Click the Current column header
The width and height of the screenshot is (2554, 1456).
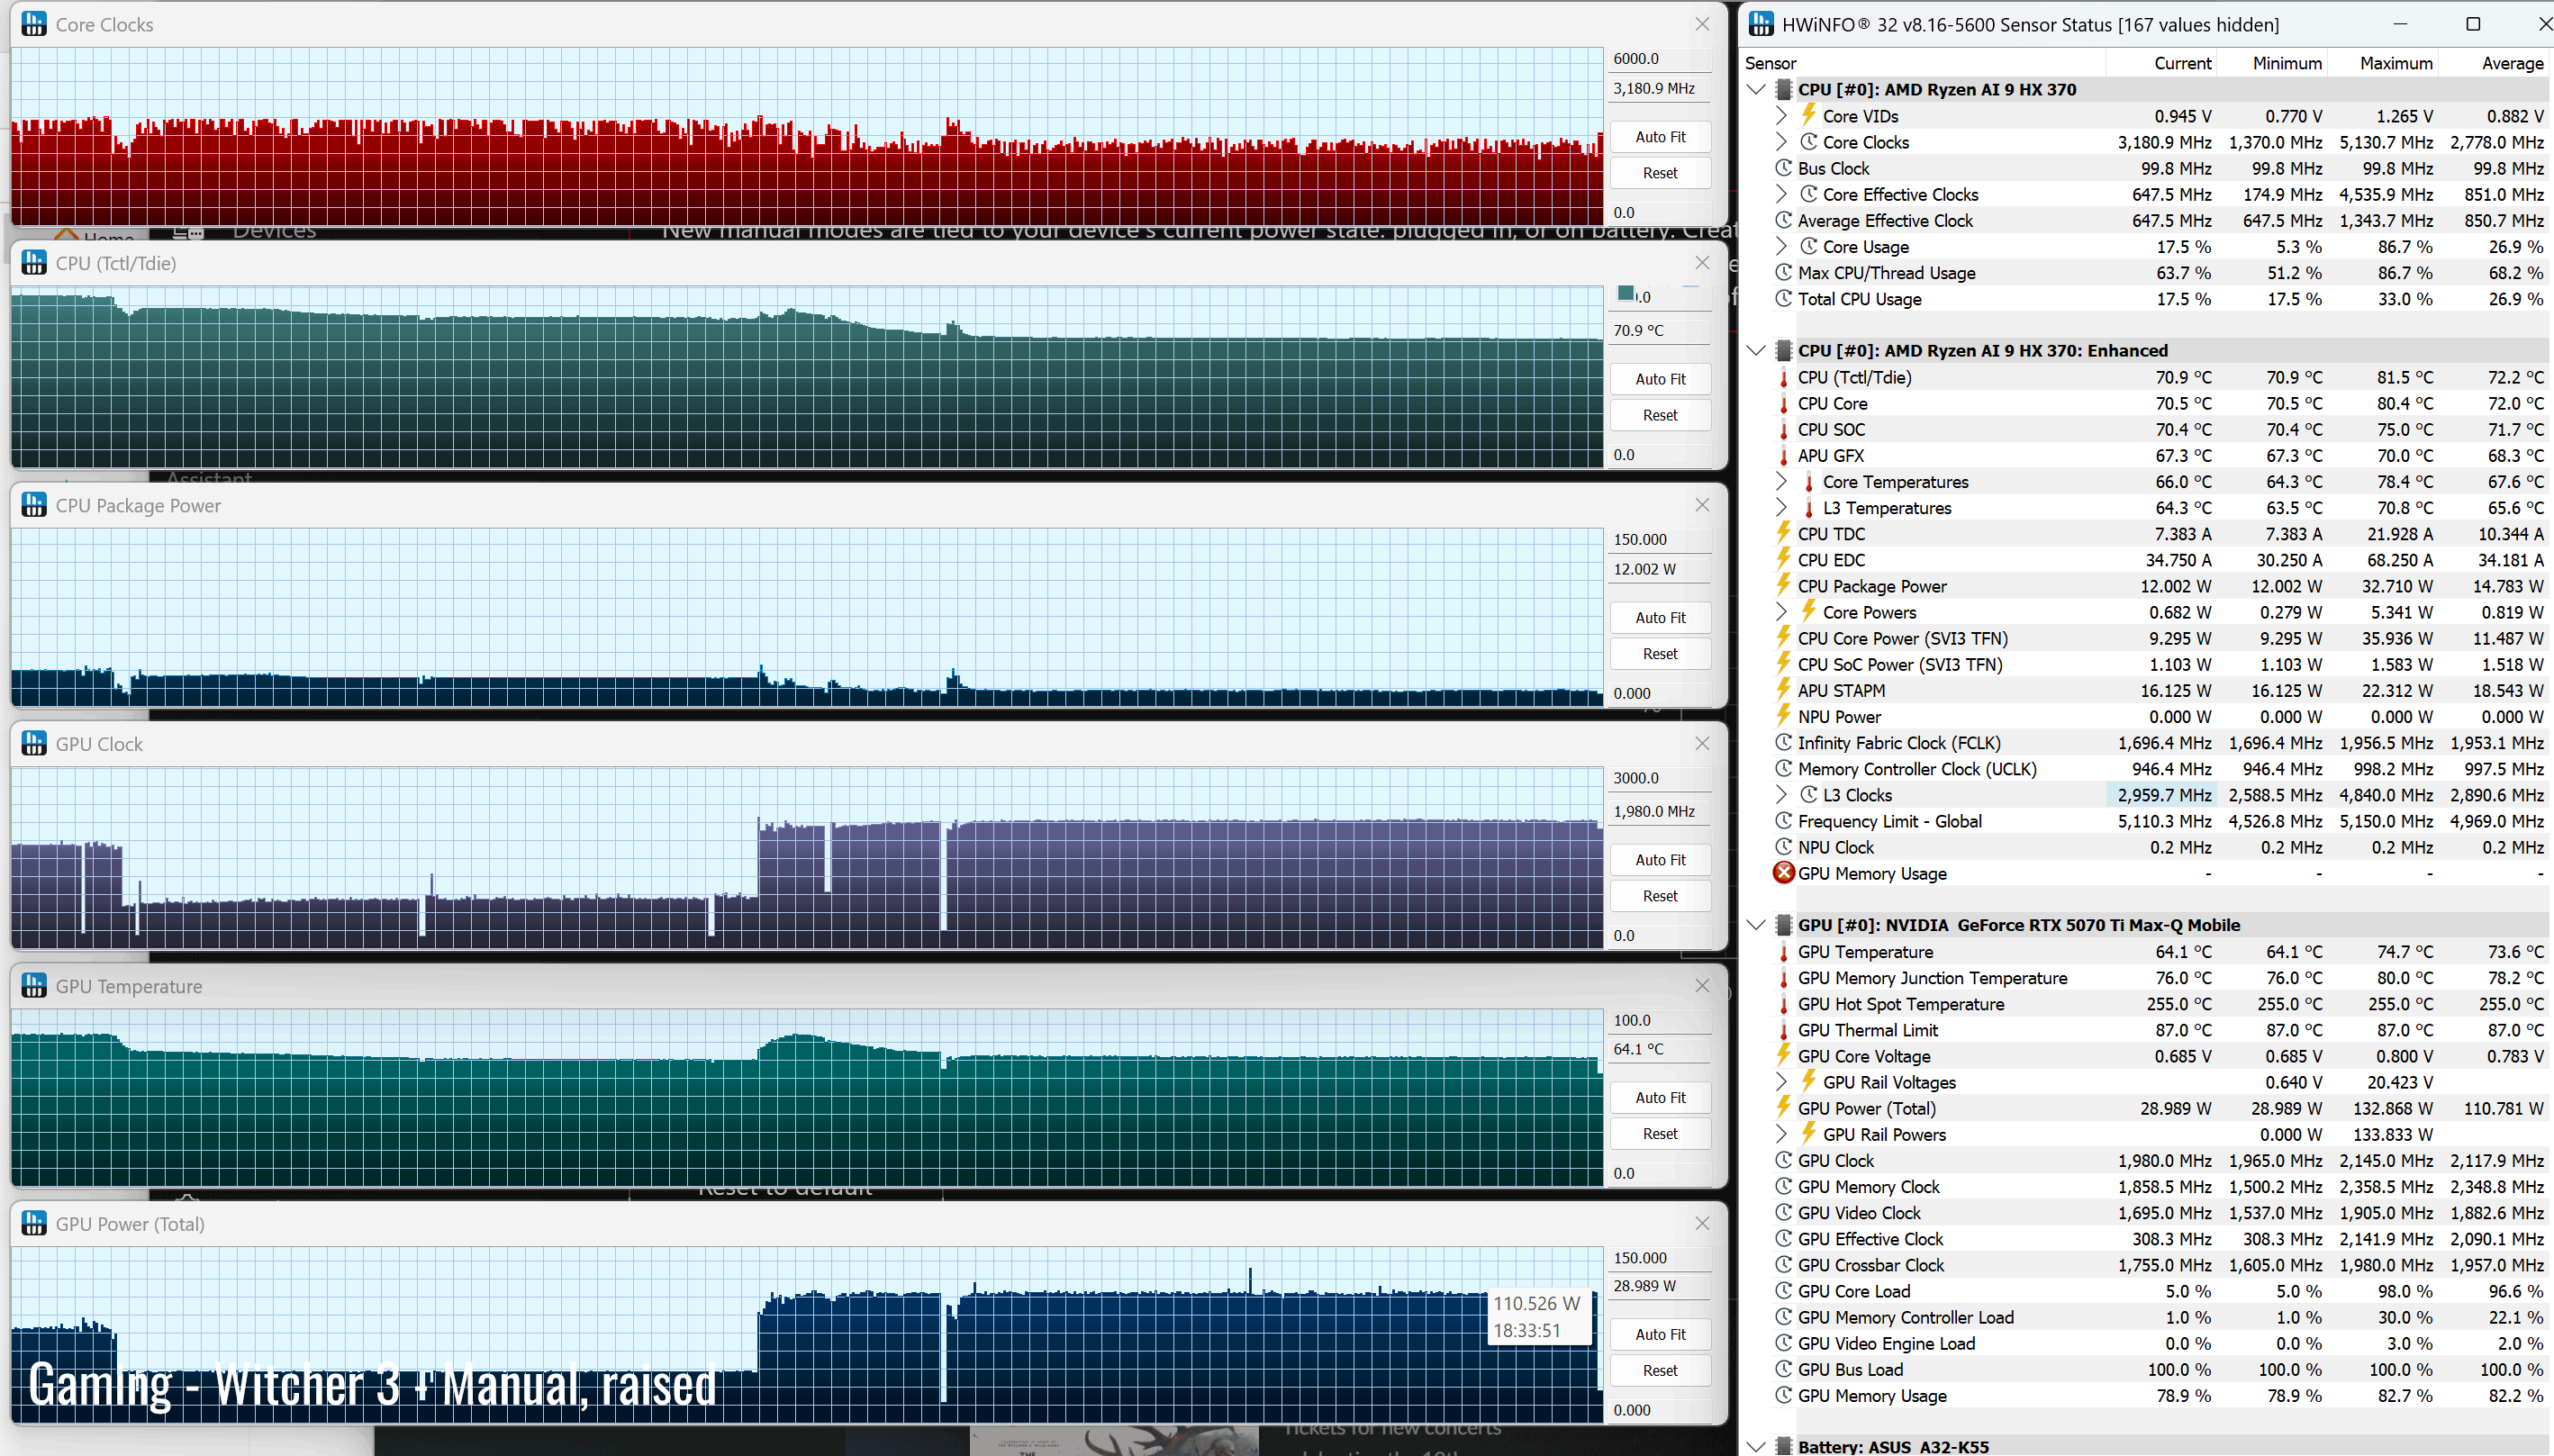click(2161, 63)
